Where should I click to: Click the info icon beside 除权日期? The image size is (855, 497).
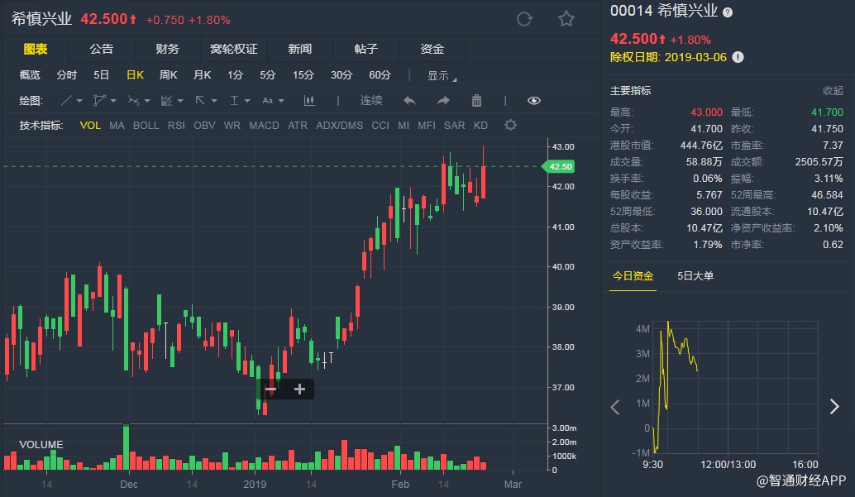(738, 57)
